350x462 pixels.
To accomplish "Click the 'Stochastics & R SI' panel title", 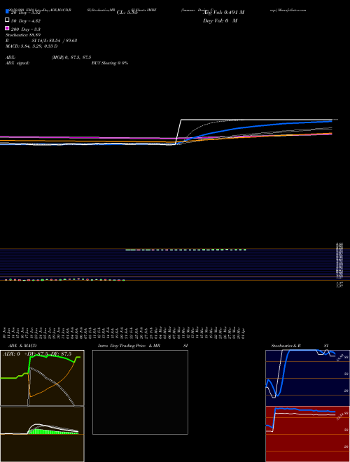I will pos(300,346).
